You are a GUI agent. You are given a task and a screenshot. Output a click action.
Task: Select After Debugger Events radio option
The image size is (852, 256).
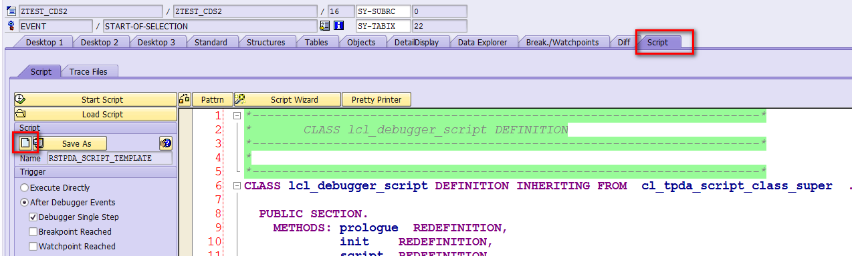point(25,203)
